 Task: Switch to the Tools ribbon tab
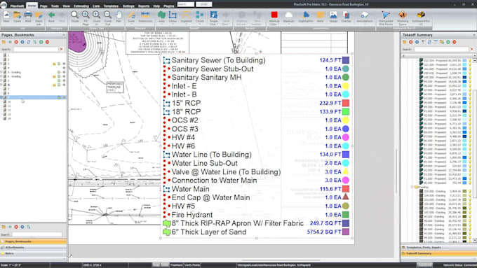55,6
